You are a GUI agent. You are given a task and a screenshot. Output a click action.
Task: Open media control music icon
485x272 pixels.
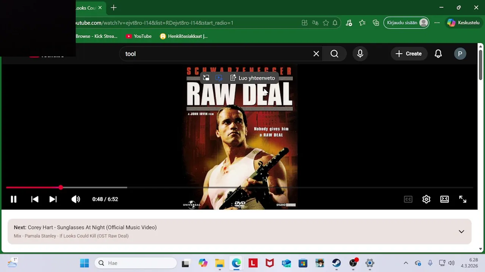pos(349,23)
